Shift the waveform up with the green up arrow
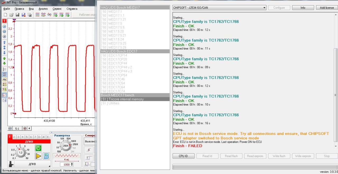338x174 pixels. click(4, 58)
